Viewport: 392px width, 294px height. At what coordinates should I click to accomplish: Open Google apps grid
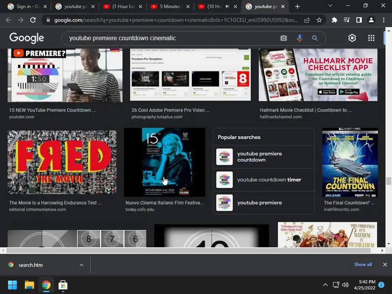371,38
